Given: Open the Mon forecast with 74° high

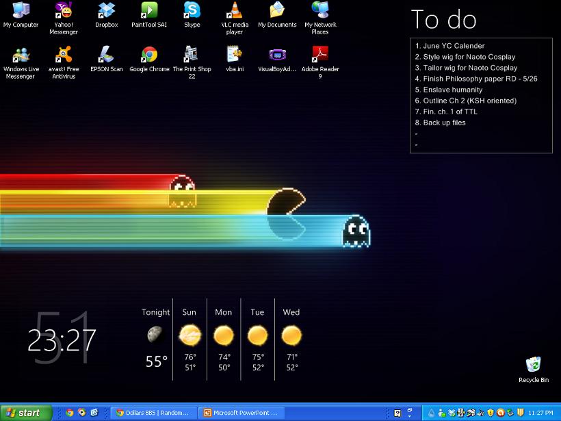Looking at the screenshot, I should pyautogui.click(x=224, y=339).
